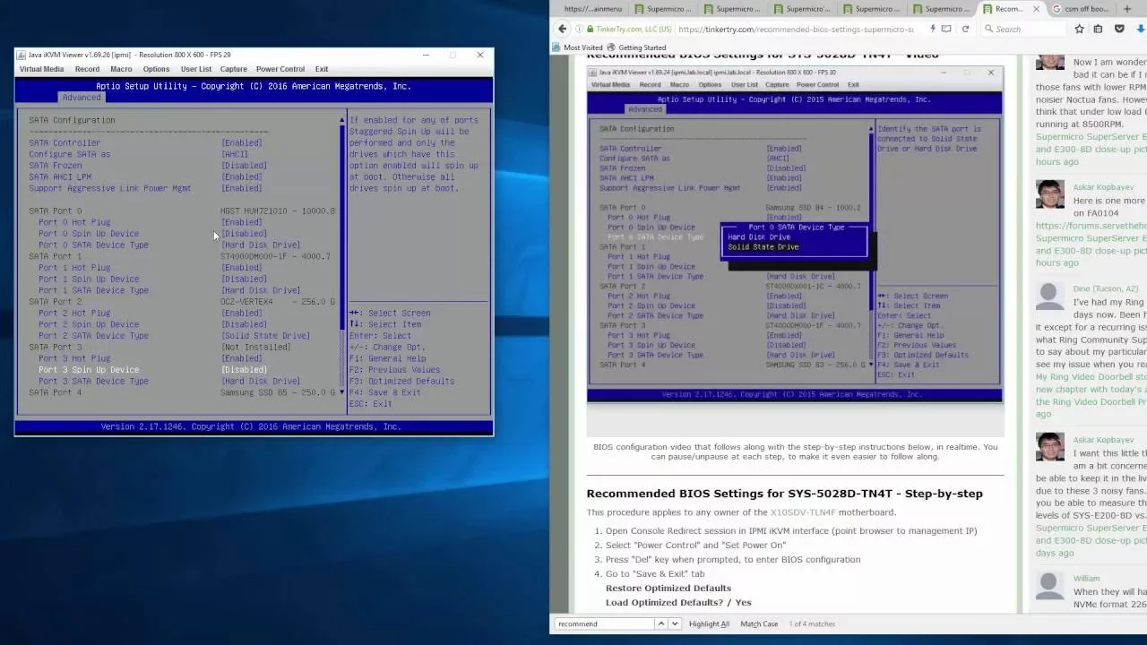The width and height of the screenshot is (1147, 645).
Task: Switch to the first 'Supermicro ...' tab
Action: pos(663,9)
